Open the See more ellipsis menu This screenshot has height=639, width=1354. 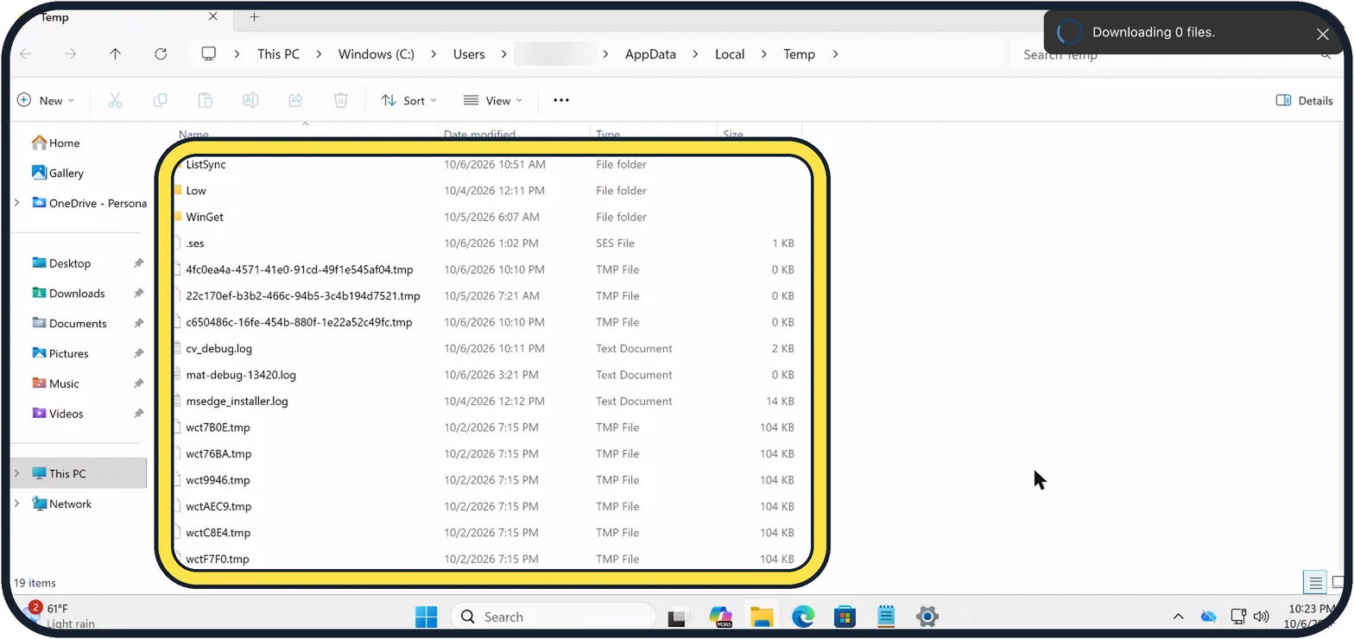(561, 100)
